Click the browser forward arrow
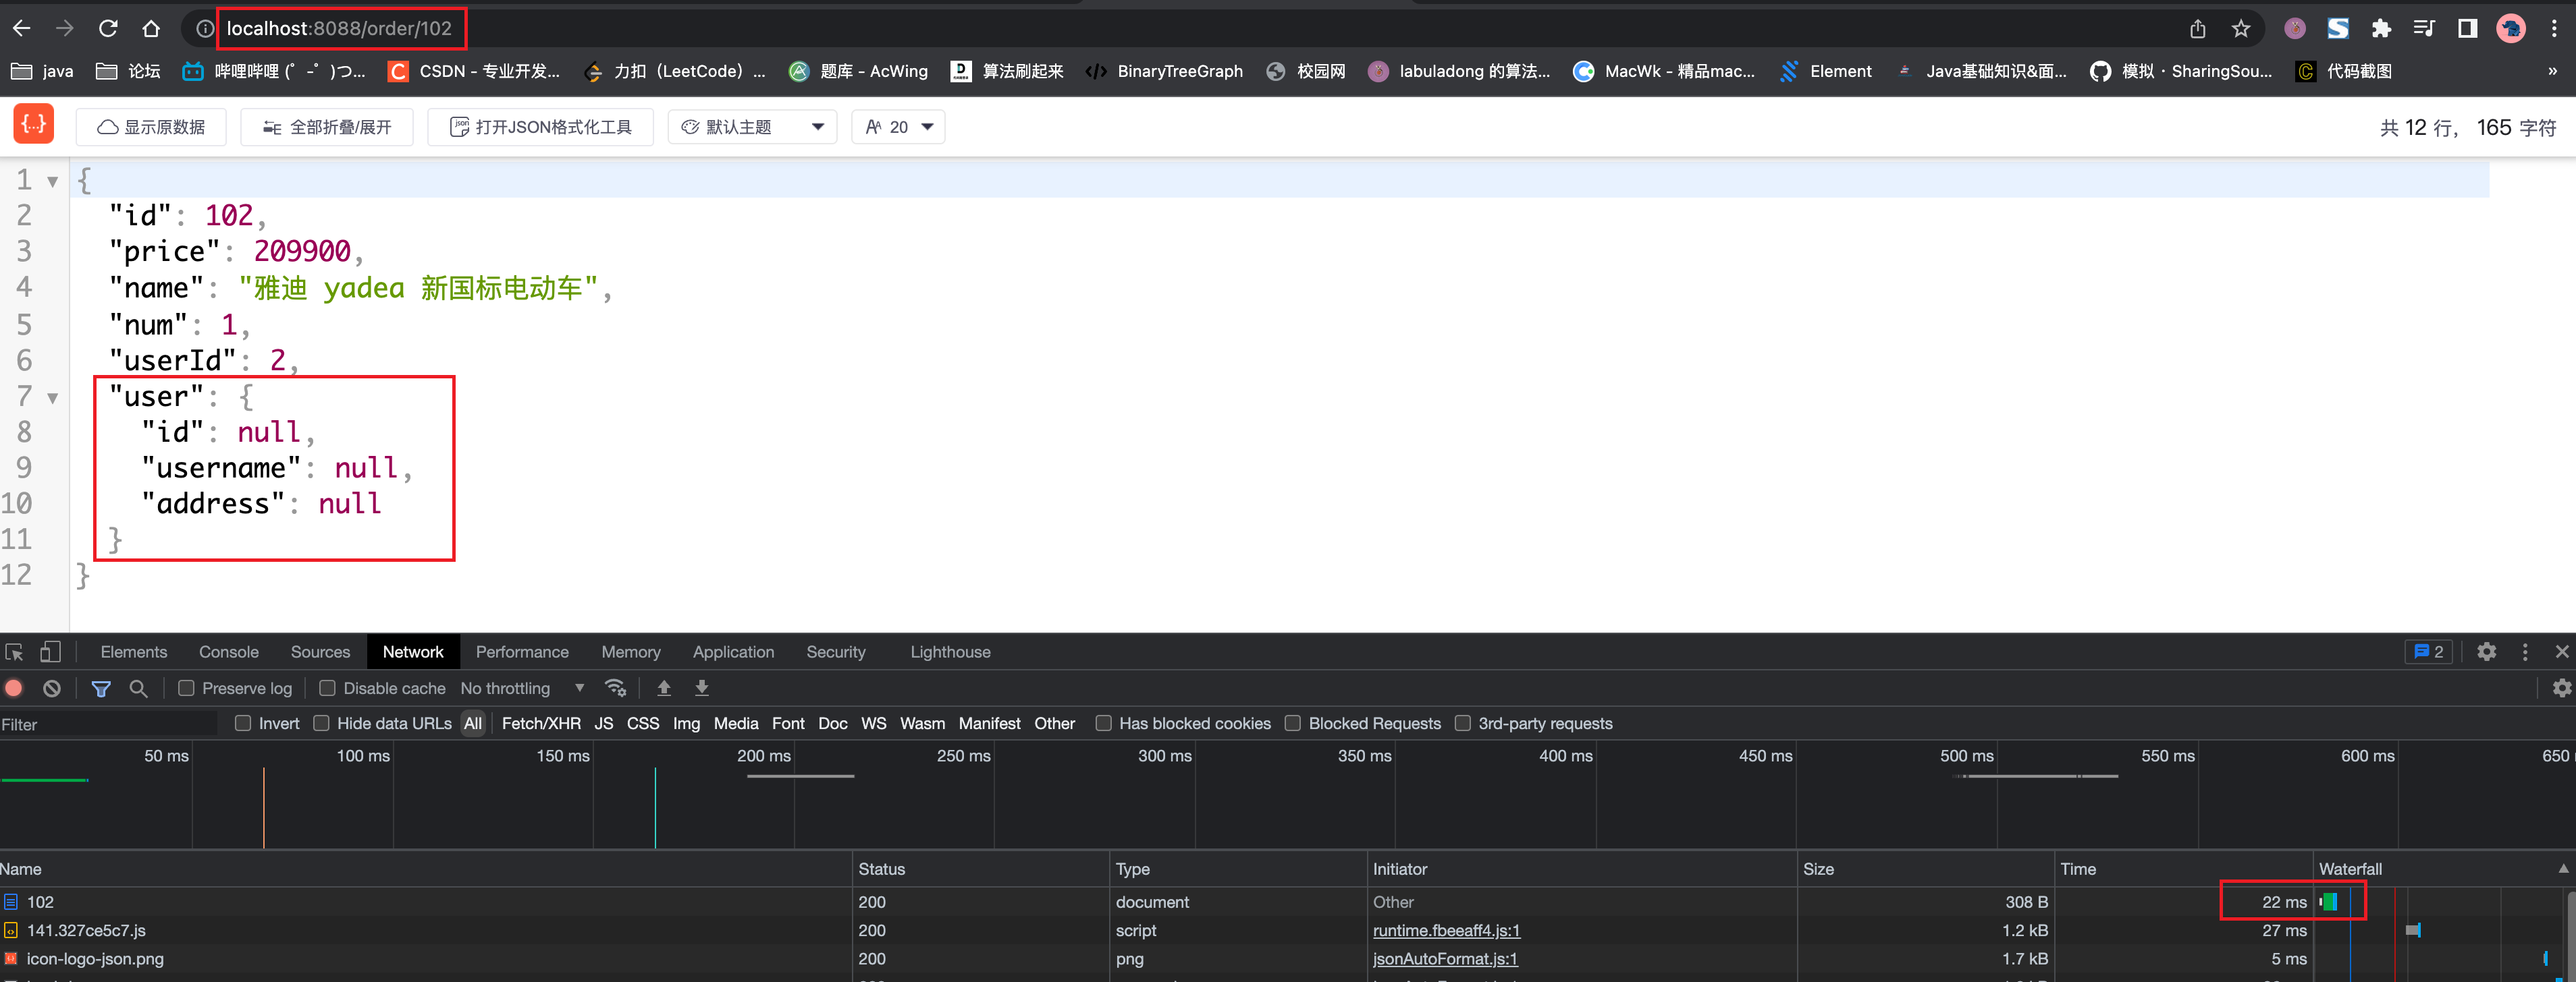The width and height of the screenshot is (2576, 982). click(x=65, y=28)
